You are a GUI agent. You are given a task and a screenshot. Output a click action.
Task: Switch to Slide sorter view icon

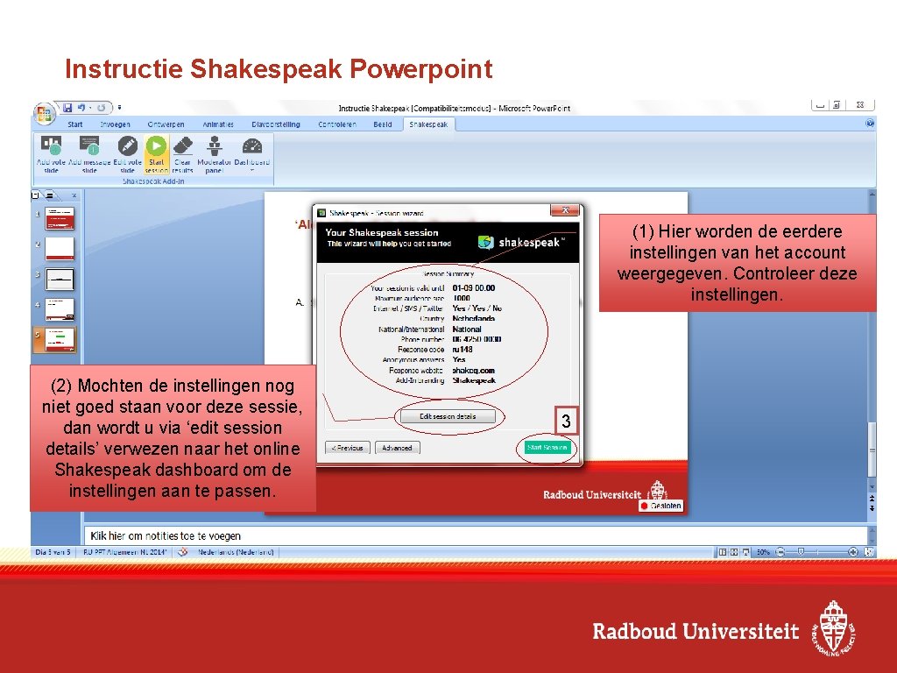tap(734, 552)
